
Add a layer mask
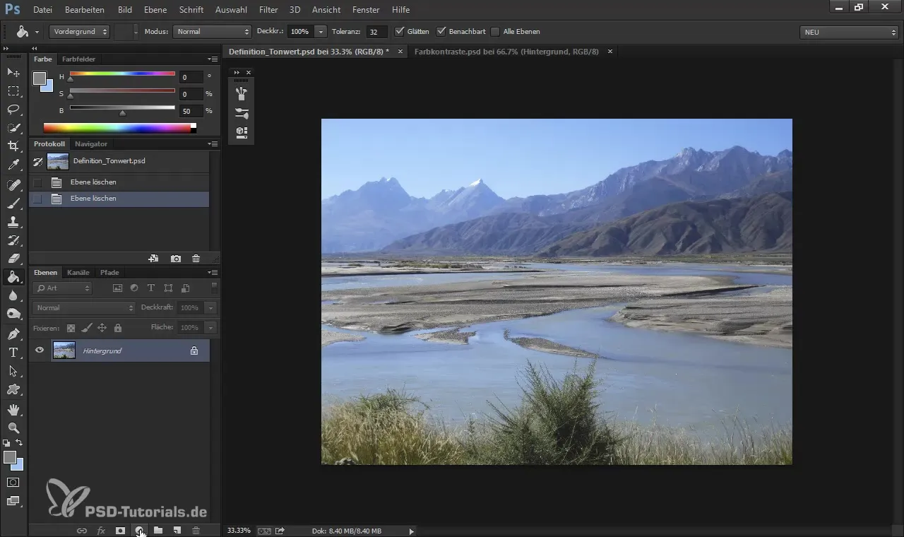[120, 530]
